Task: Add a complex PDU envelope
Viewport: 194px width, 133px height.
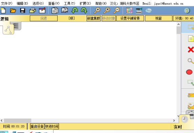Action: coord(191,106)
